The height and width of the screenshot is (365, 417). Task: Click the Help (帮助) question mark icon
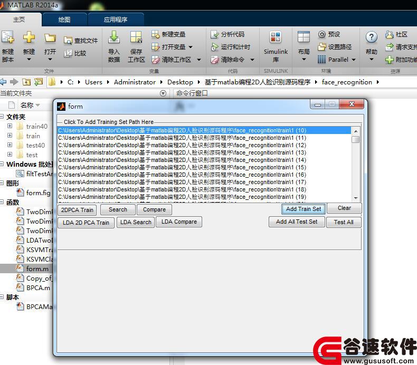(x=371, y=37)
